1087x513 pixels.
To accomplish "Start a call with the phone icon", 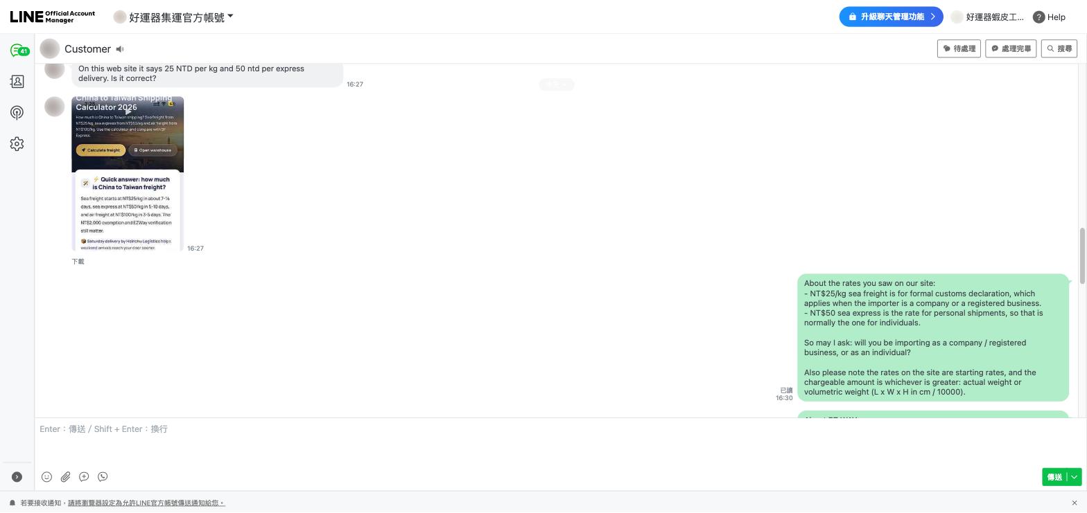I will 103,477.
